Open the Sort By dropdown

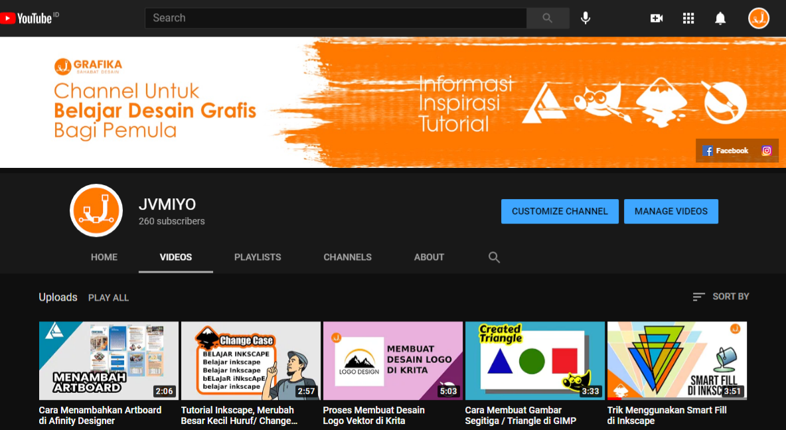[721, 297]
